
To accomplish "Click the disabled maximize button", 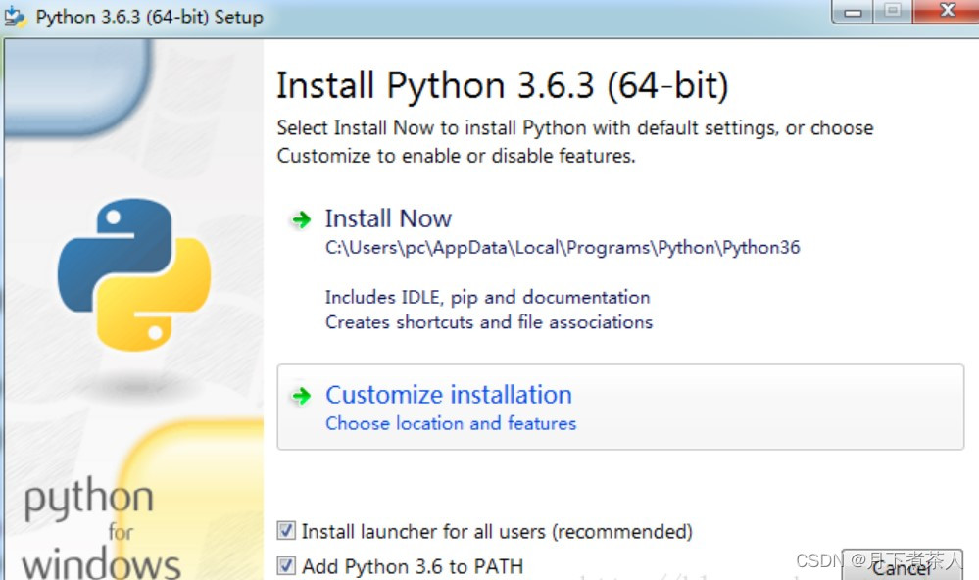I will (892, 11).
